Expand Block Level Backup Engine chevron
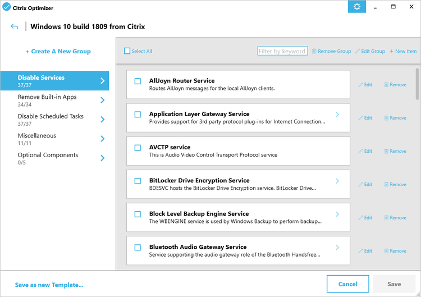The image size is (421, 297). pos(337,214)
